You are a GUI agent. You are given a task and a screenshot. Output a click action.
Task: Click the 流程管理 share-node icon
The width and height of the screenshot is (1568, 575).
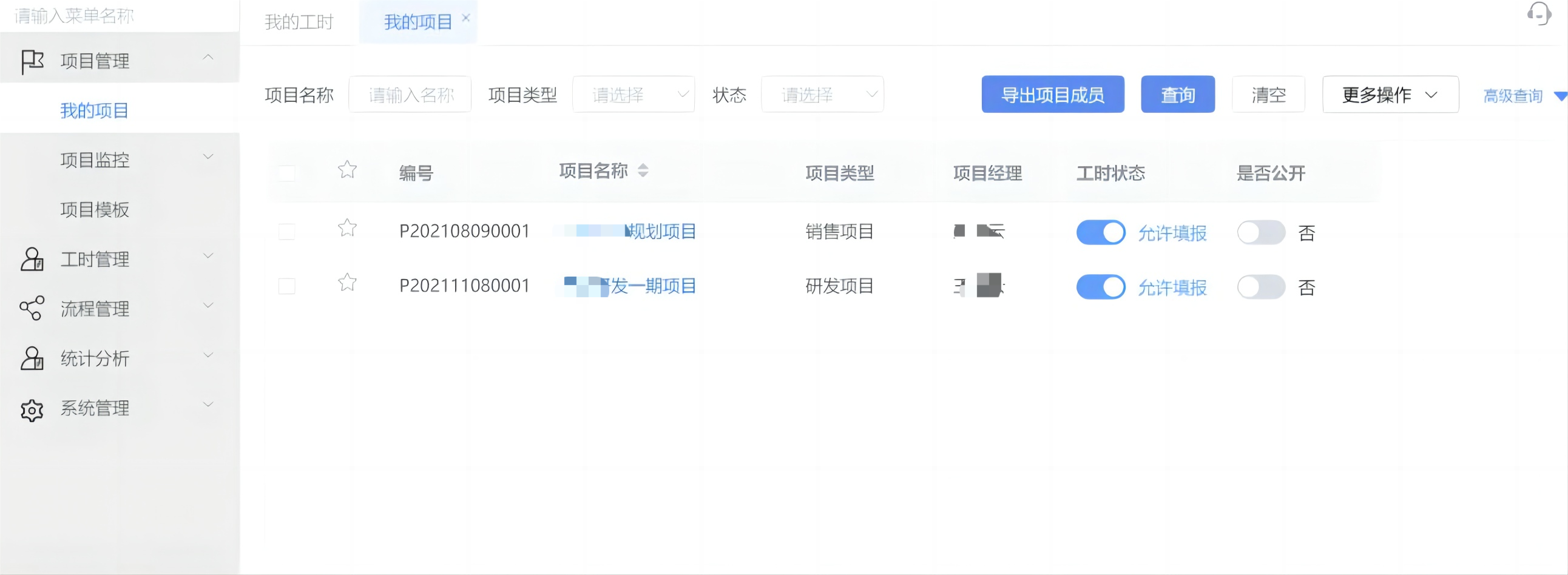point(32,309)
